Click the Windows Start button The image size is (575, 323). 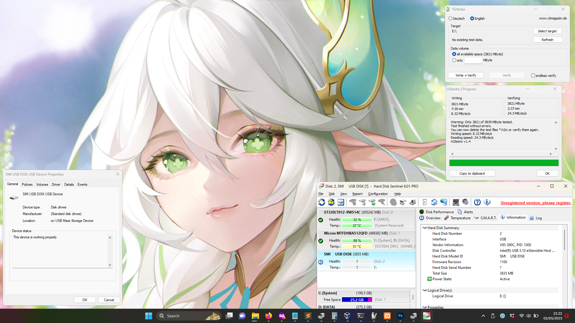(x=149, y=316)
